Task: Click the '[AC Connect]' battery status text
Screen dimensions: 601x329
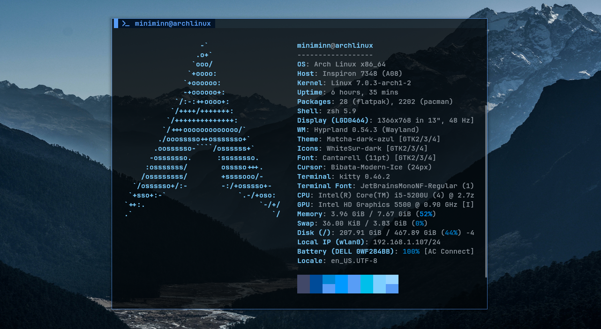Action: [449, 251]
